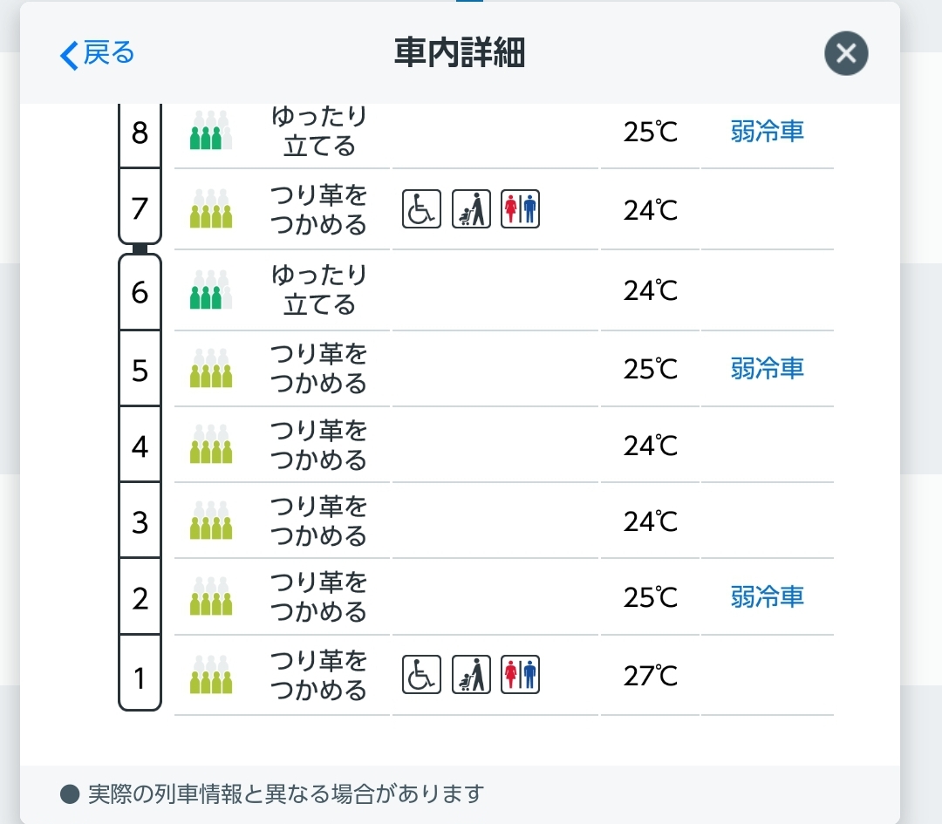The height and width of the screenshot is (824, 942).
Task: Open 弱冷車 link for car 2
Action: (x=767, y=597)
